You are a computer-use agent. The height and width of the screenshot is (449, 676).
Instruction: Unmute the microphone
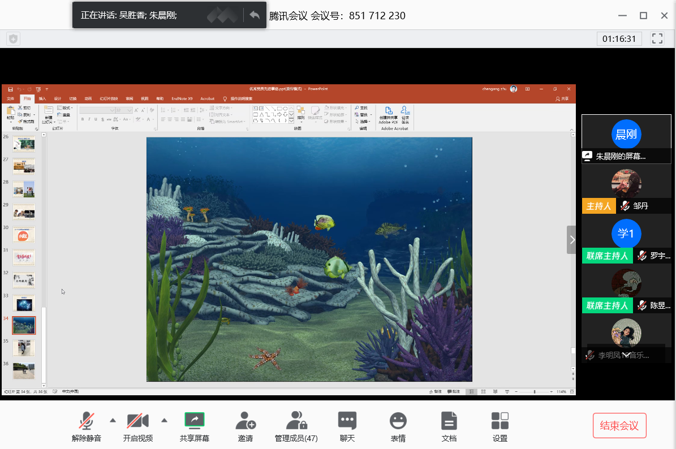pos(87,421)
